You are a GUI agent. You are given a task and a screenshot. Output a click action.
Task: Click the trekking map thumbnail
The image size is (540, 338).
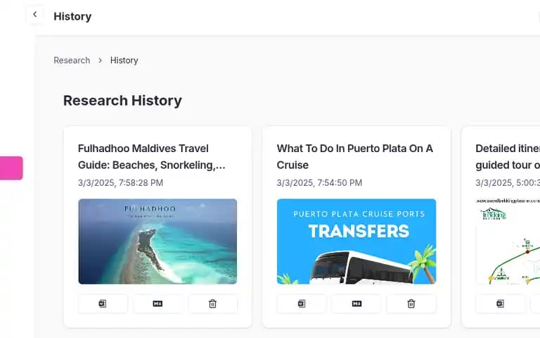(x=508, y=242)
